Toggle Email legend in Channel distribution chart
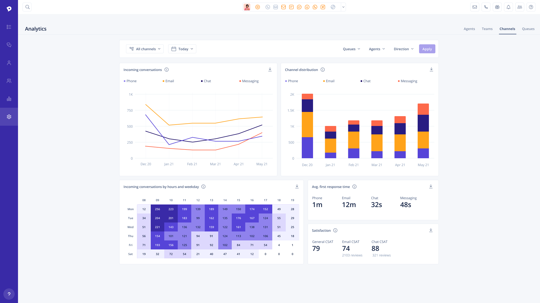 [x=329, y=81]
